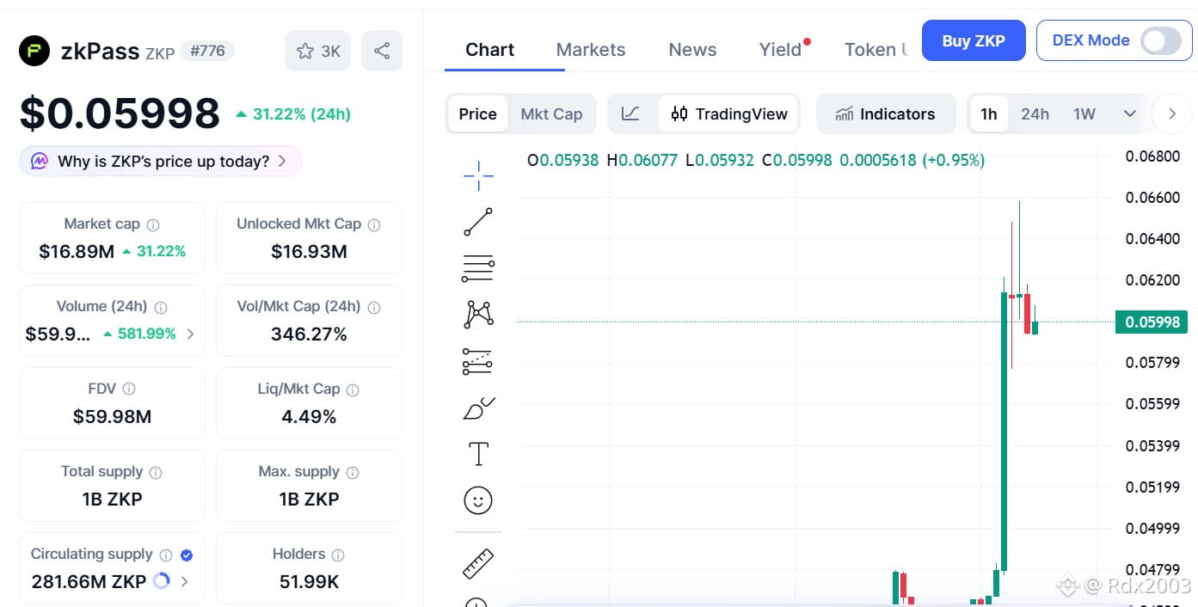The width and height of the screenshot is (1198, 607).
Task: Select the horizontal lines Fibonacci tool
Action: coord(478,268)
